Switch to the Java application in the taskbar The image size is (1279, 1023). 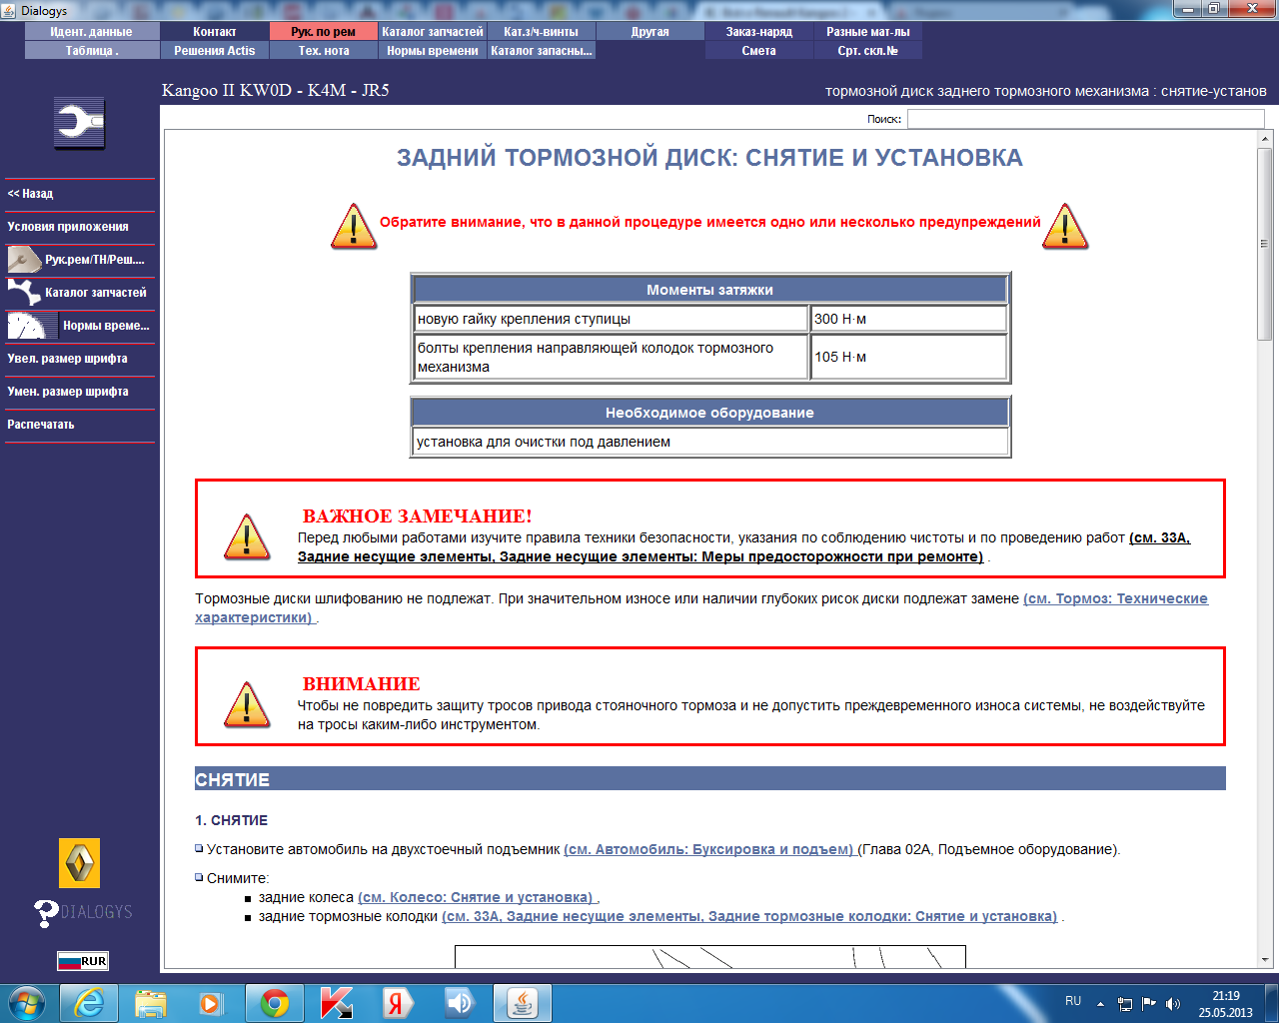pyautogui.click(x=522, y=1003)
